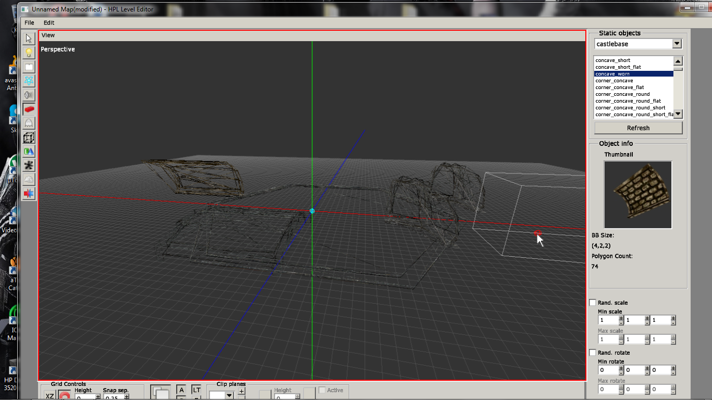Screen dimensions: 712x400
Task: Activate the red brick Static Objects tool
Action: [29, 109]
